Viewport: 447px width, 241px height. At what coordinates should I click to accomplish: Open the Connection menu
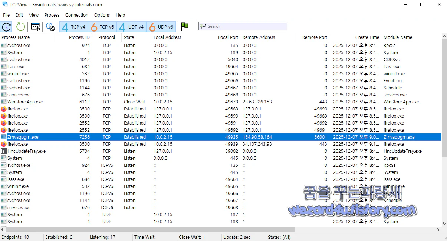point(76,15)
